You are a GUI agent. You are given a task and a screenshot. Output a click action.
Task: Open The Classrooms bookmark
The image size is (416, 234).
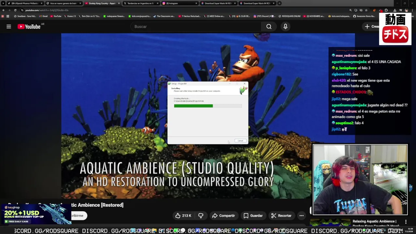[x=164, y=16]
